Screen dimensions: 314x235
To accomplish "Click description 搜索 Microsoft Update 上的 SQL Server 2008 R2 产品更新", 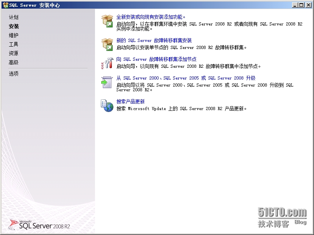I will [181, 109].
